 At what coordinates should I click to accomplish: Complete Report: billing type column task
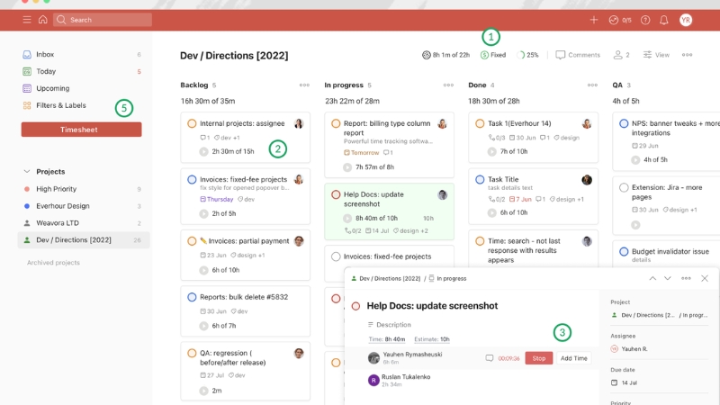[336, 123]
